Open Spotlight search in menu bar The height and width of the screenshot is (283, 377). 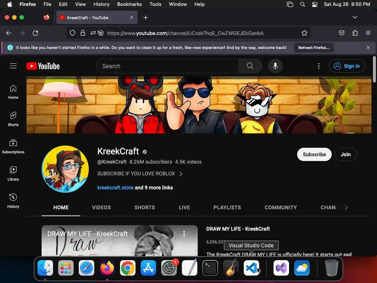[x=303, y=4]
